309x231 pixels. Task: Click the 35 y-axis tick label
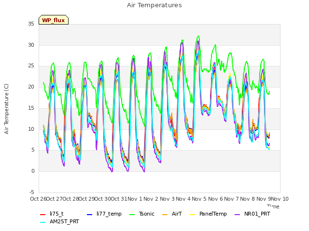[31, 24]
